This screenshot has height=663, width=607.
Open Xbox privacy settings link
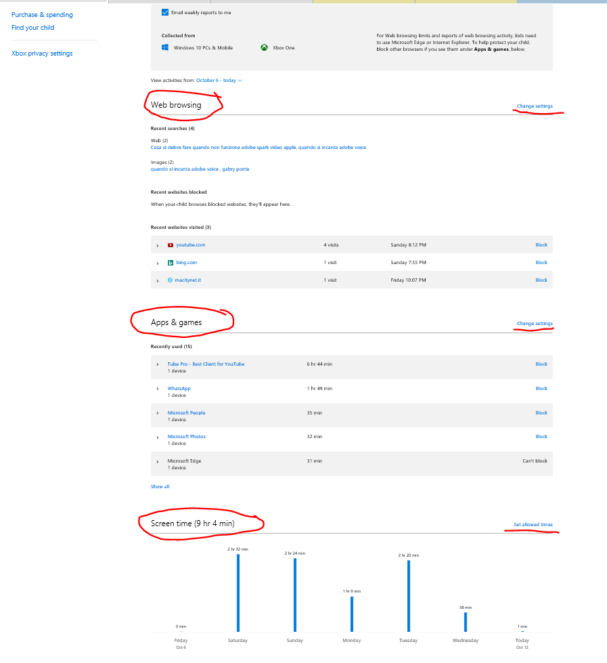pos(42,54)
